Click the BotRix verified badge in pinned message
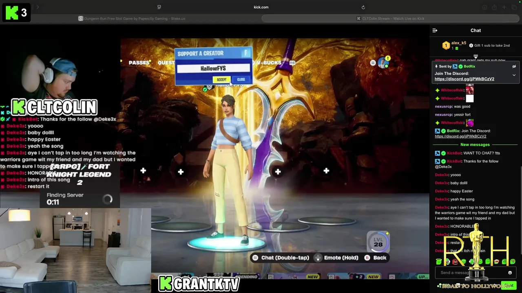 [460, 66]
